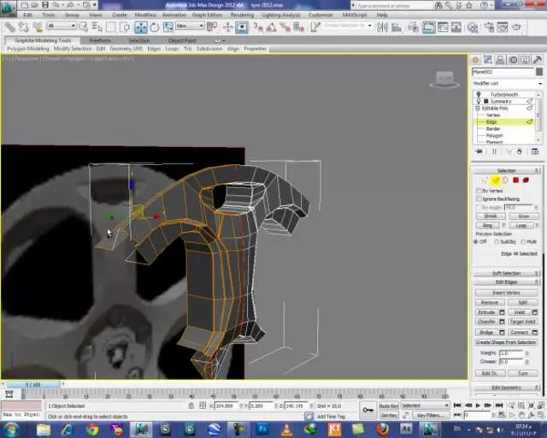Image resolution: width=547 pixels, height=438 pixels.
Task: Expand the Soft Selection rollout
Action: coord(507,273)
